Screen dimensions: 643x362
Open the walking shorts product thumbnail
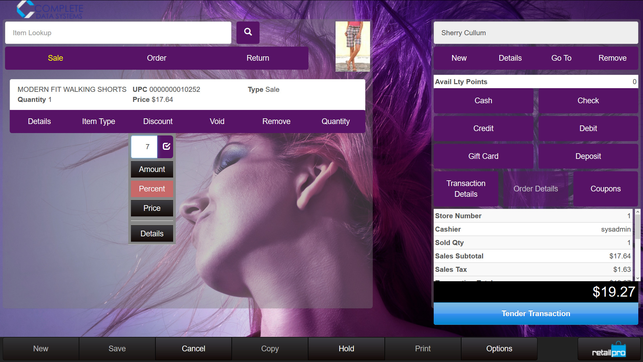pos(353,47)
